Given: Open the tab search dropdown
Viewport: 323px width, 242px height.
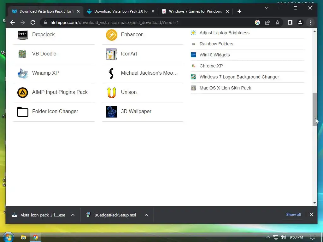Looking at the screenshot, I should 266,8.
